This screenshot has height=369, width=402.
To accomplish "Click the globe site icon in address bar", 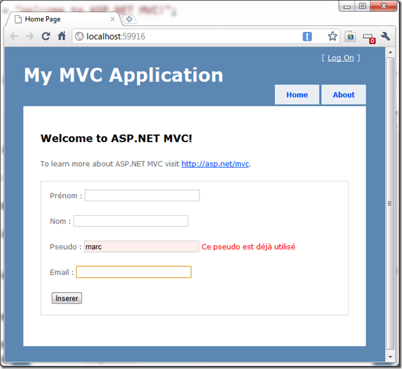I will click(79, 36).
